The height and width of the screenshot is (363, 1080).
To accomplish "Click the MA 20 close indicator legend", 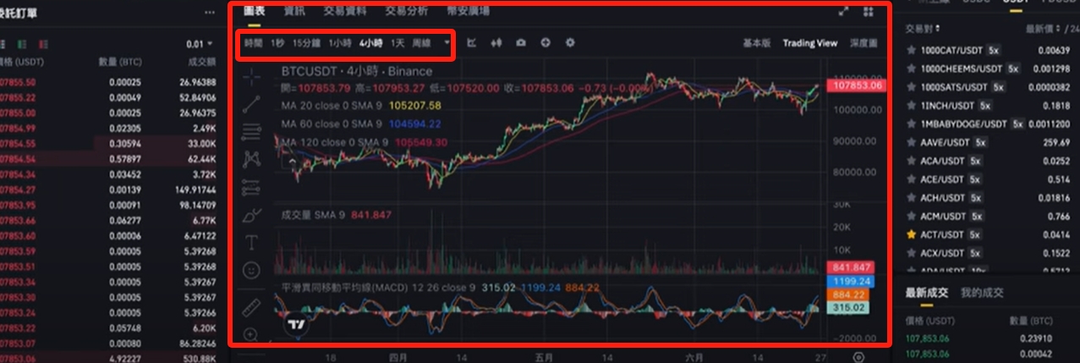I will click(361, 106).
